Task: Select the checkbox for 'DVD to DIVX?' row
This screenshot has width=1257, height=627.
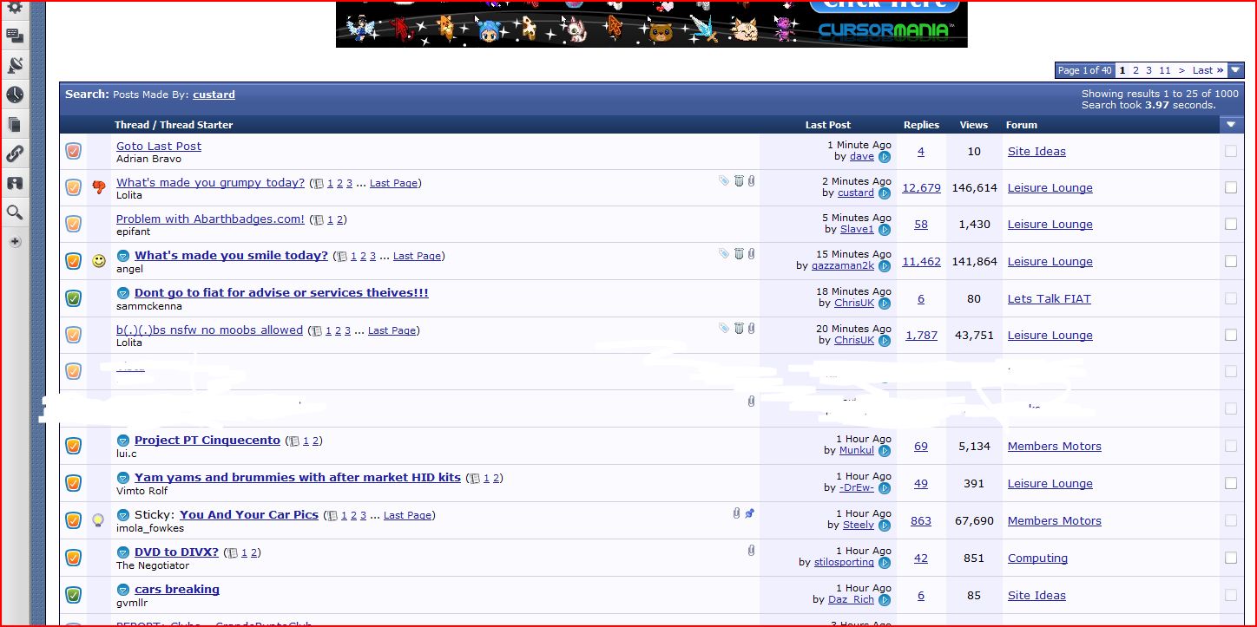Action: [1230, 558]
